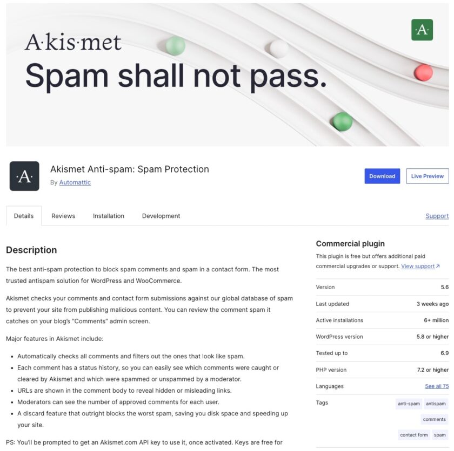Visit the Automattic author link
The height and width of the screenshot is (451, 454).
(75, 182)
